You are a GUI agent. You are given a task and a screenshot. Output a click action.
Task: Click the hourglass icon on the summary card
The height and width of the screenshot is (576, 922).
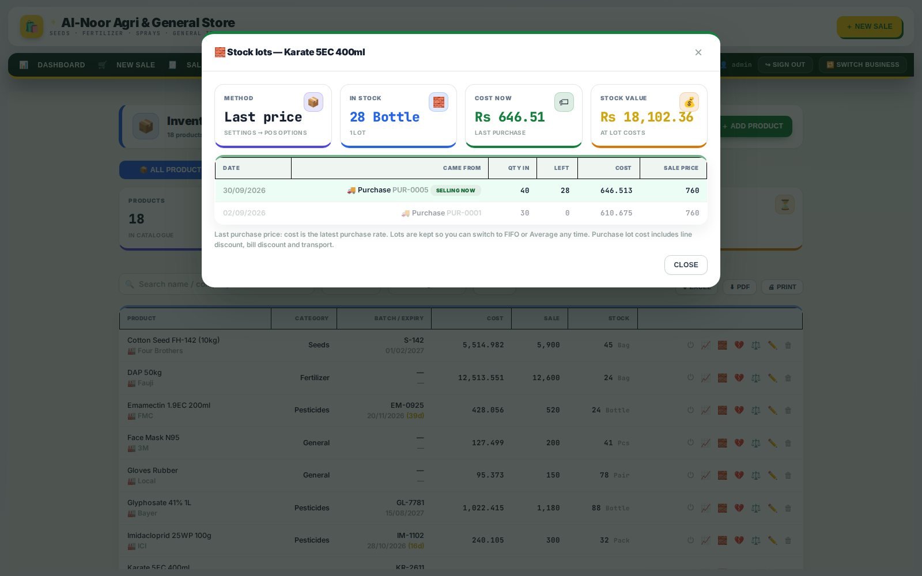[785, 204]
